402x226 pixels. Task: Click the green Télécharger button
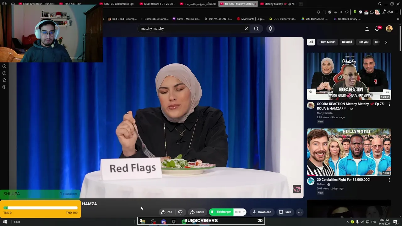pyautogui.click(x=221, y=212)
